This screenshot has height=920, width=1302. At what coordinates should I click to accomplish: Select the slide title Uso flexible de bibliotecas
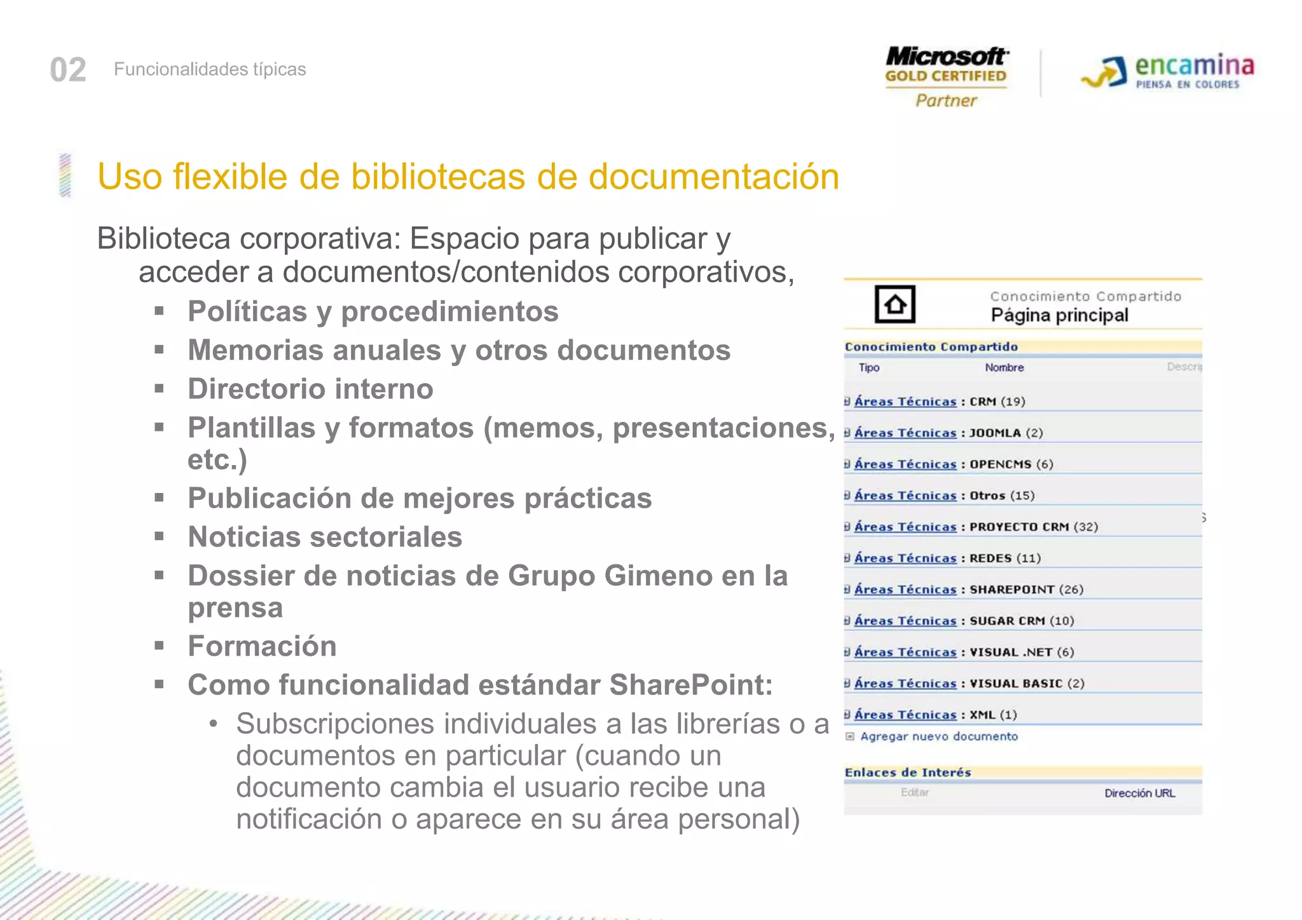point(468,176)
